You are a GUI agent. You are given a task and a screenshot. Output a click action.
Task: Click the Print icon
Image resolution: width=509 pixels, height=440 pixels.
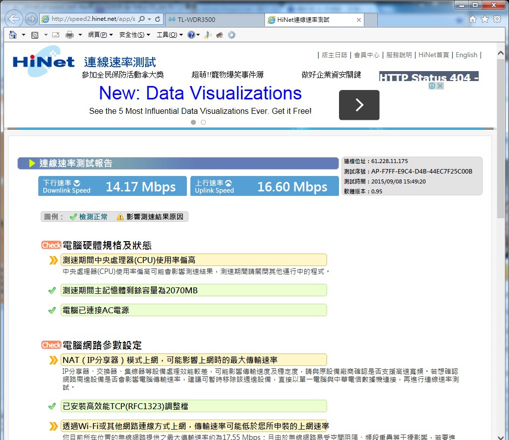[x=70, y=35]
